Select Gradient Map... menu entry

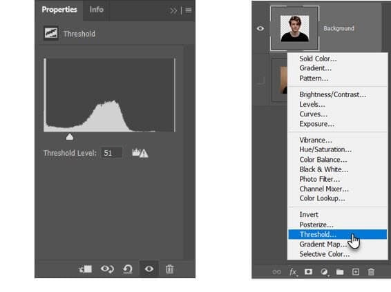click(323, 244)
